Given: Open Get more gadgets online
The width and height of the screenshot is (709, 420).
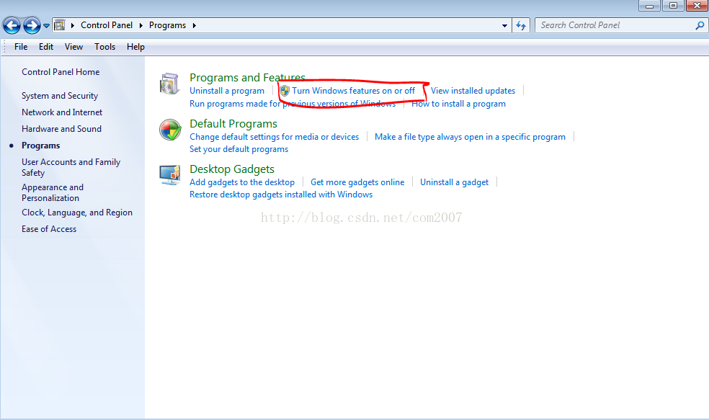Looking at the screenshot, I should [x=357, y=182].
